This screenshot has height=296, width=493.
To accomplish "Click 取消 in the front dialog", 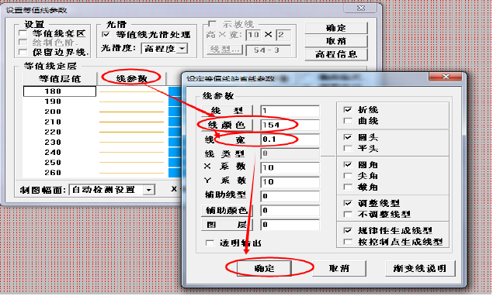I will point(339,268).
